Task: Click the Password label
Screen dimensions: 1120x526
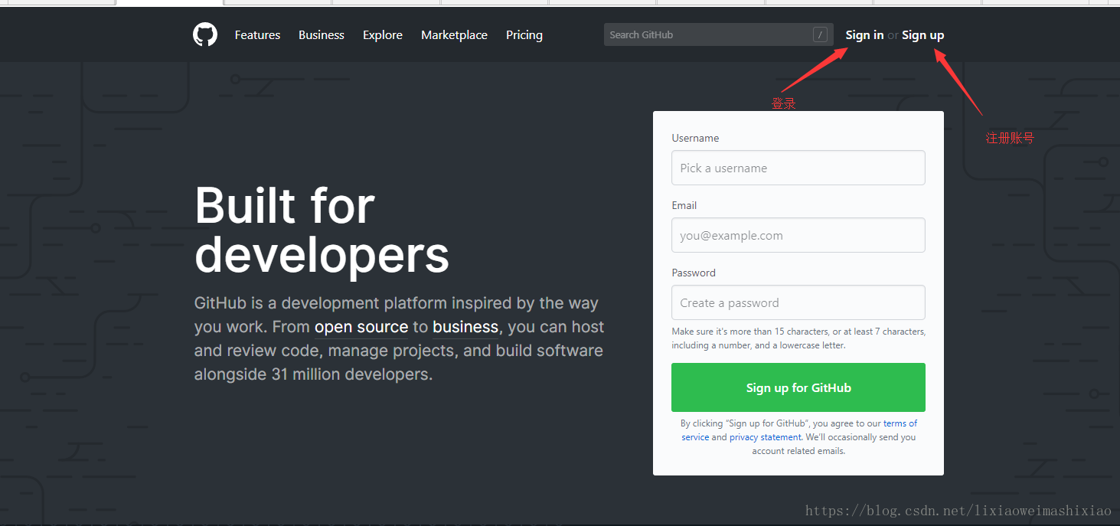Action: (x=694, y=273)
